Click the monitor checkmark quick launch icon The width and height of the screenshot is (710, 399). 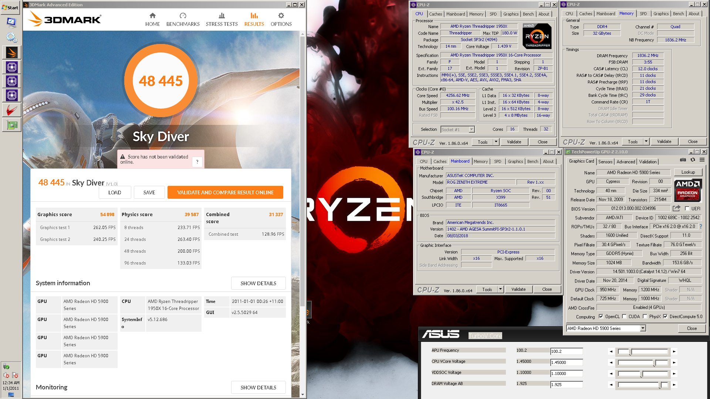click(x=11, y=22)
